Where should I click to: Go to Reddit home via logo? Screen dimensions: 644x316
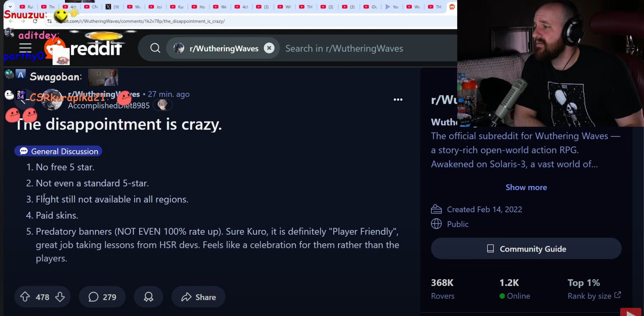83,49
